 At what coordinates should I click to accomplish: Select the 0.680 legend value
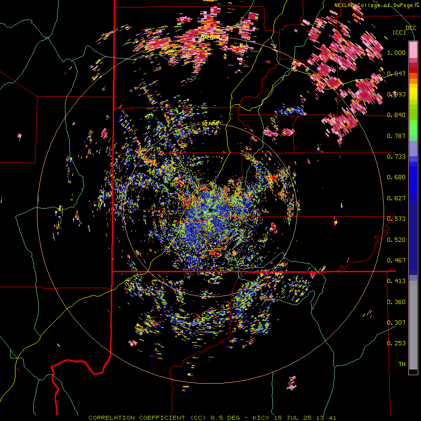click(x=396, y=177)
